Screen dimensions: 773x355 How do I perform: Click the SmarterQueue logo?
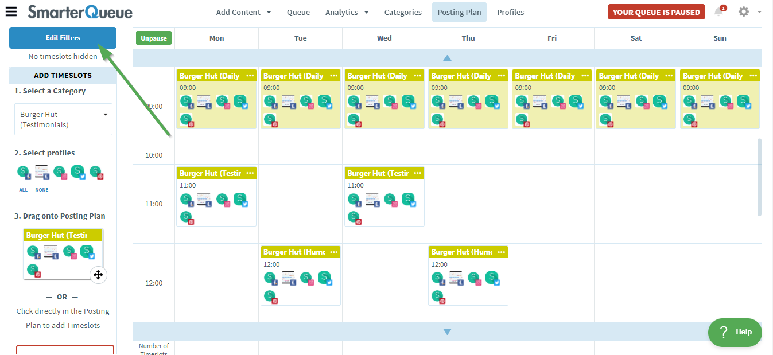click(x=80, y=11)
